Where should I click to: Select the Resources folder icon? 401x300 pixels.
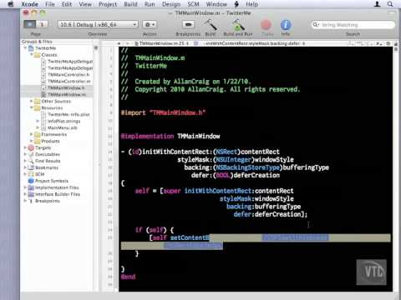(38, 107)
